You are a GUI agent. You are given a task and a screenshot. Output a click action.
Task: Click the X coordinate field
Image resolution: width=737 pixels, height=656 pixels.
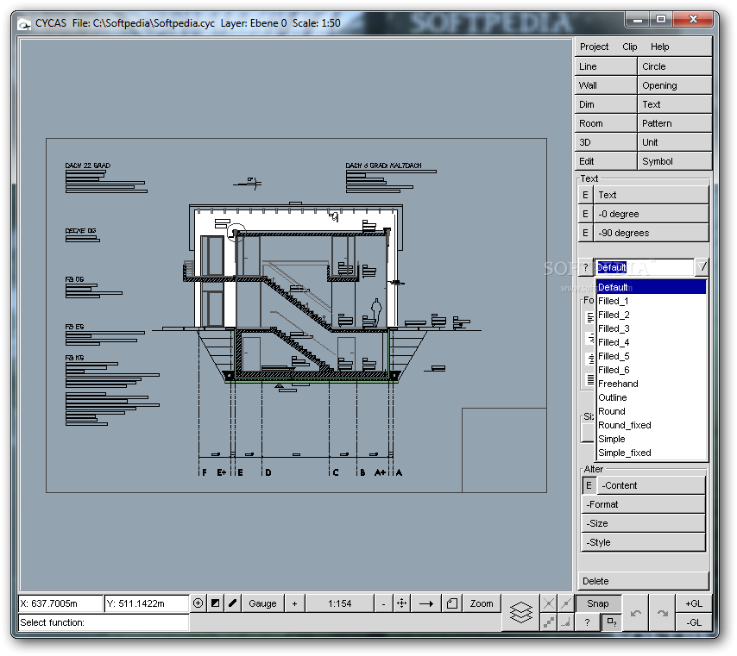point(60,603)
